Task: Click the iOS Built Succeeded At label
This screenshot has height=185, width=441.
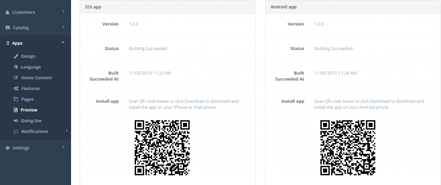Action: coord(104,76)
